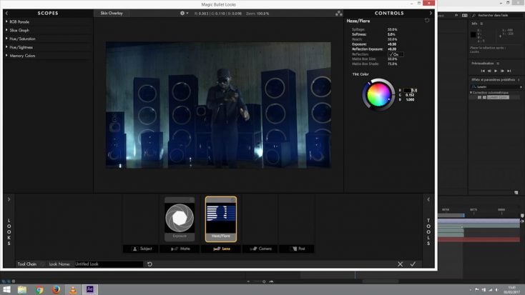Switch to the Camera tool chain section
The image size is (525, 295).
(260, 249)
